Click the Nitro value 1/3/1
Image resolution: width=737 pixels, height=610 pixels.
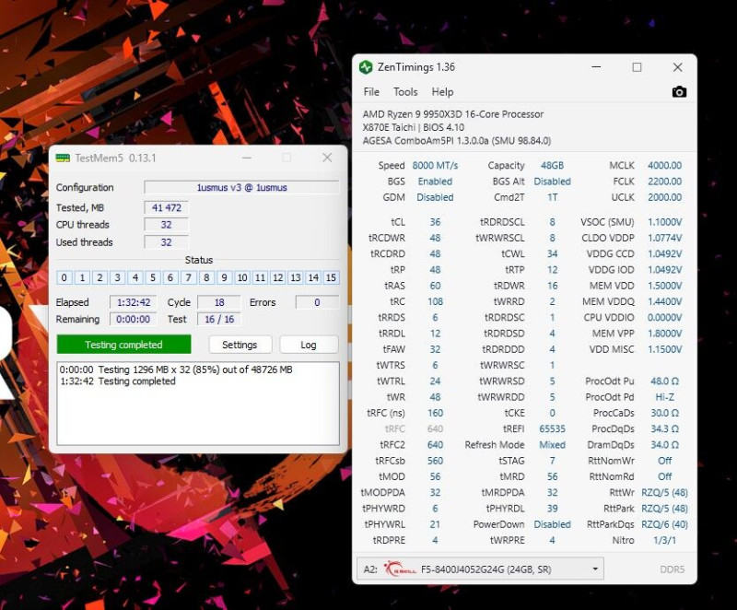point(664,541)
